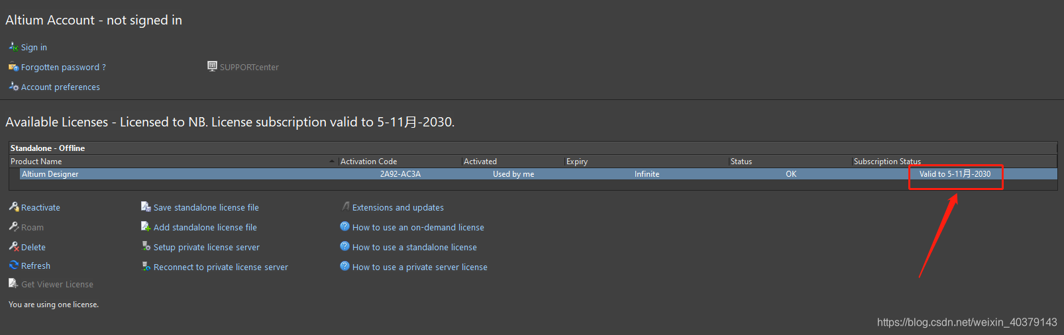Click the Subscription Status column header

954,162
